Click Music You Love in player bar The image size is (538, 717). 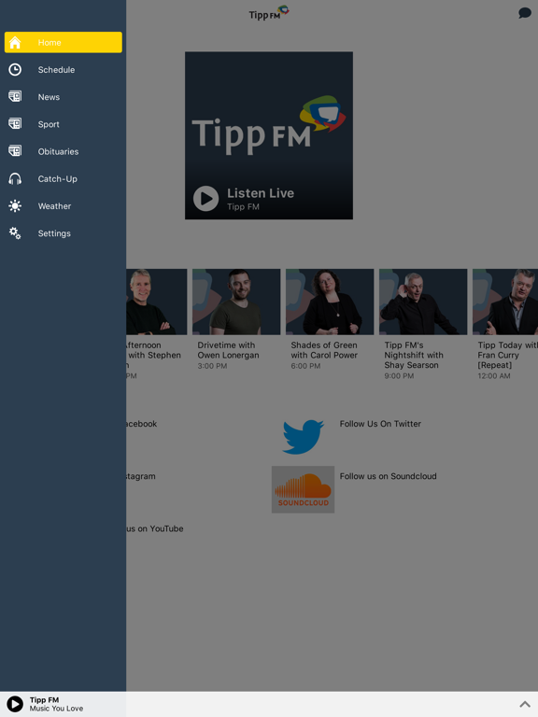(x=56, y=709)
